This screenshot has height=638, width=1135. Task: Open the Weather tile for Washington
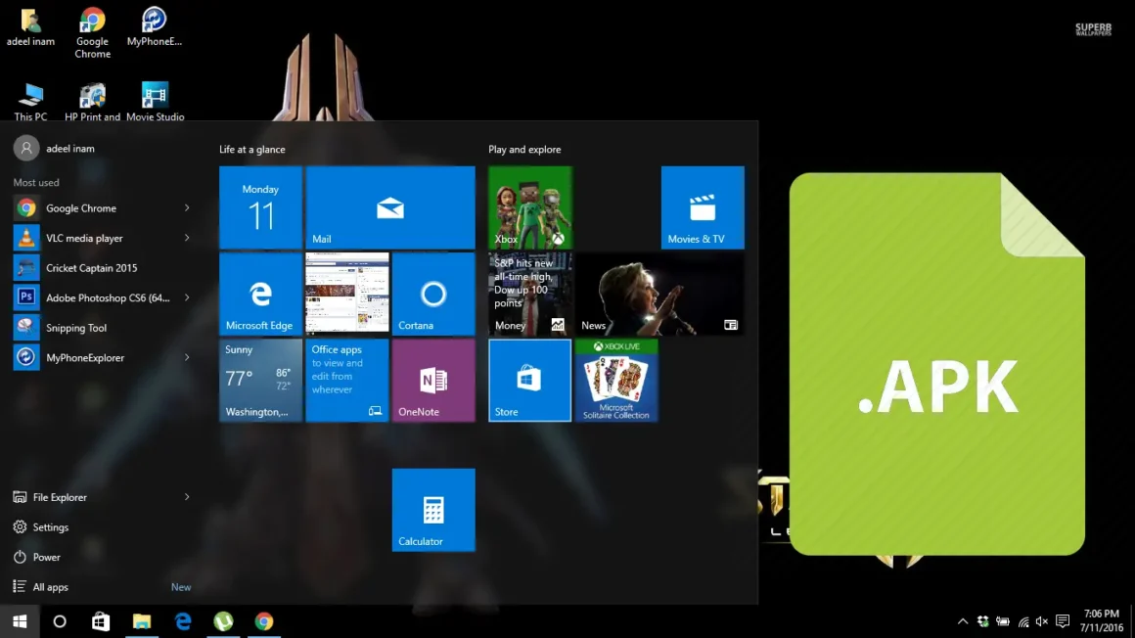(x=260, y=381)
